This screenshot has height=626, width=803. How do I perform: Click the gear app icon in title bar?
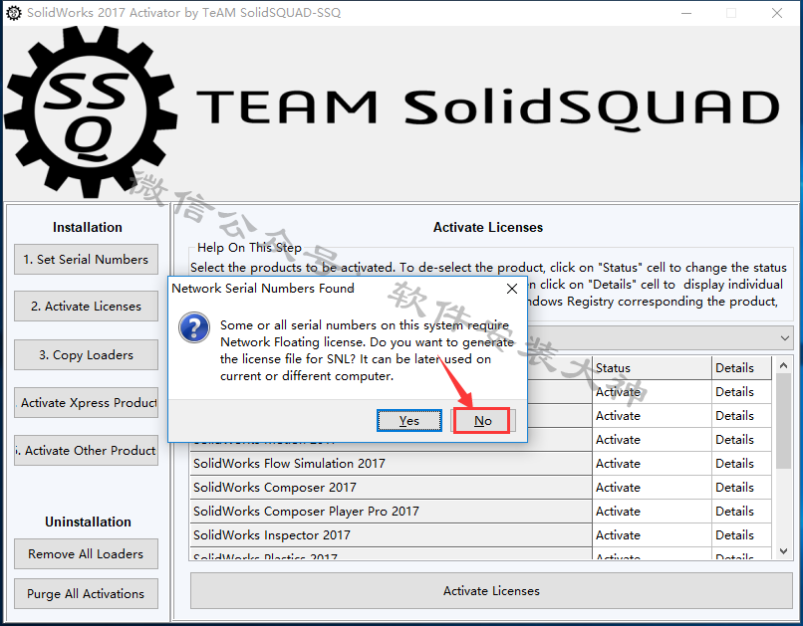[x=14, y=13]
